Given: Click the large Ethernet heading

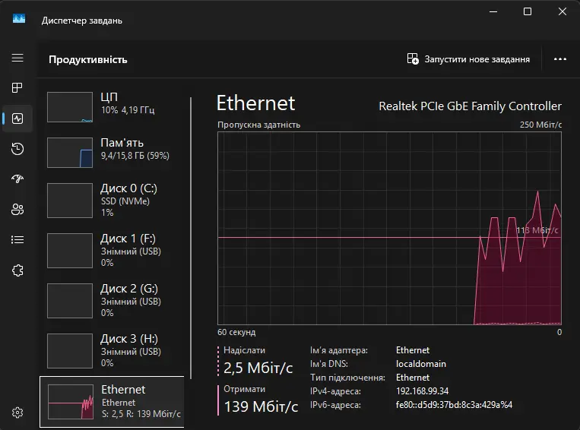Looking at the screenshot, I should (x=255, y=103).
